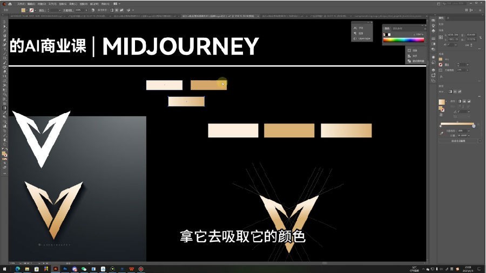Screen dimensions: 486x273
Task: Click the recolor artwork globe icon in control bar
Action: pos(93,10)
